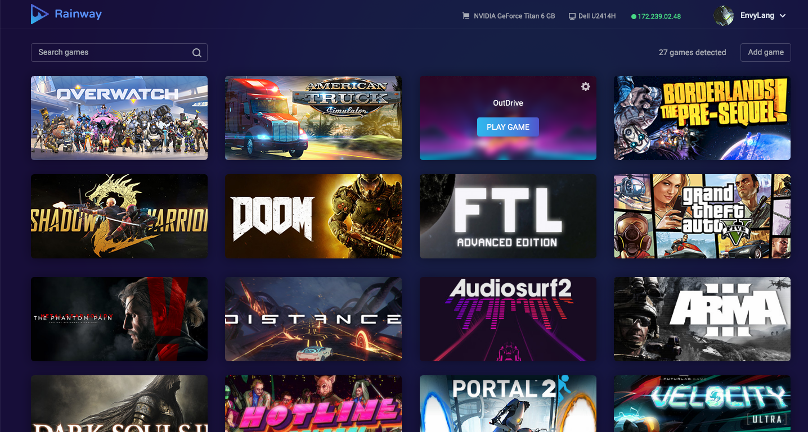Open the Audiosurf 2 game card
Viewport: 808px width, 432px height.
click(x=508, y=319)
